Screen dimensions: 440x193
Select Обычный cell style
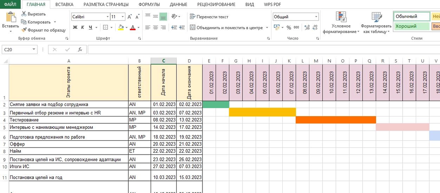click(x=412, y=16)
